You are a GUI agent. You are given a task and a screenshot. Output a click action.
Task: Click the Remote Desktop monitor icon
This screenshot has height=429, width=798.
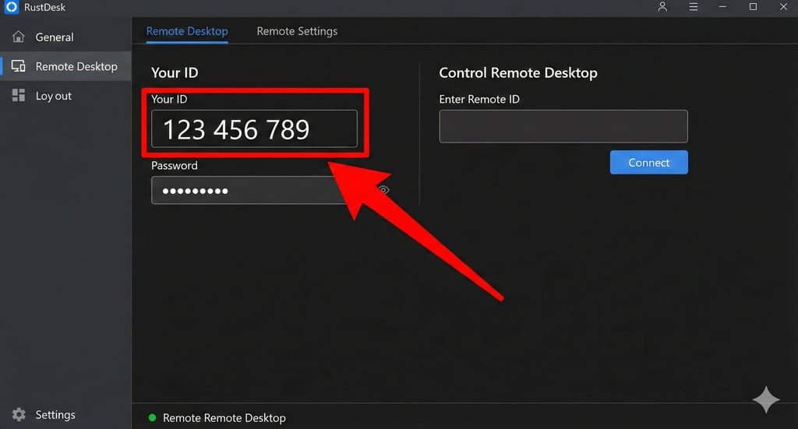click(x=19, y=66)
